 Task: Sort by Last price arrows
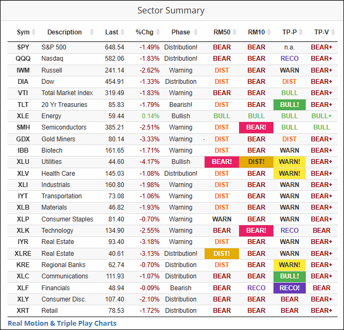123,32
